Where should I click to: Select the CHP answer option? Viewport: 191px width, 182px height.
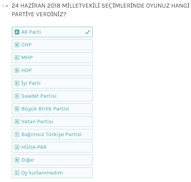(52, 45)
